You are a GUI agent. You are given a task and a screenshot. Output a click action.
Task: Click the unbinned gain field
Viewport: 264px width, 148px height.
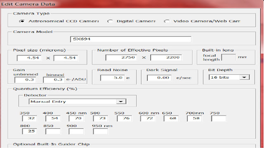pos(25,80)
